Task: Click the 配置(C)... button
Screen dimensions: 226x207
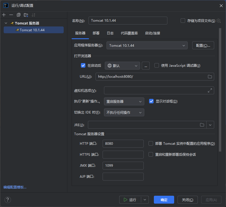Action: 203,46
